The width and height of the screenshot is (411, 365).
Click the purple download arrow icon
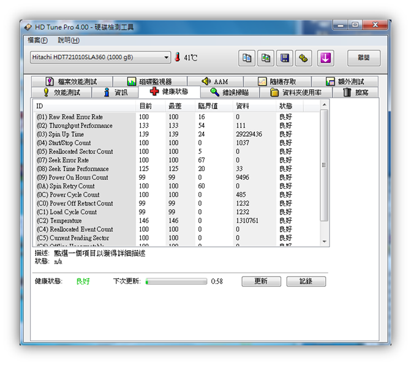pyautogui.click(x=325, y=58)
